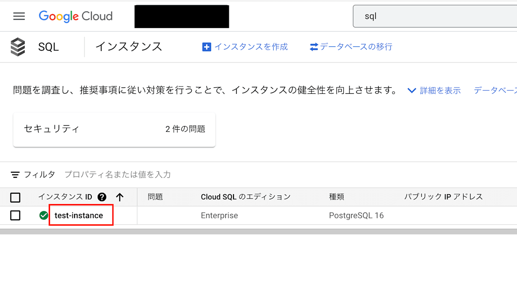Viewport: 517px width, 288px height.
Task: Click the horizontal scrollbar below the table
Action: click(x=258, y=232)
